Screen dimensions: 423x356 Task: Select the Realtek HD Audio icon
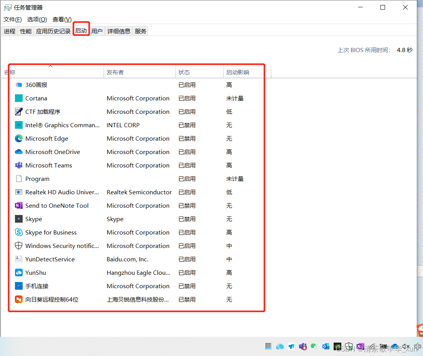coord(19,192)
